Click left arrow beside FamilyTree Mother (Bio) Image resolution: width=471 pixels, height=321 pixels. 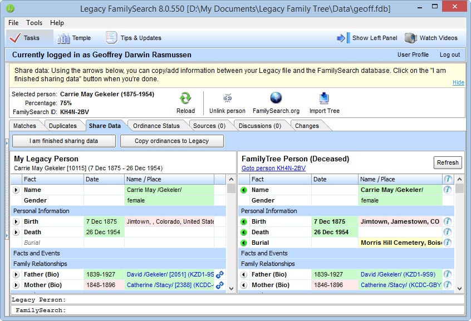(244, 285)
